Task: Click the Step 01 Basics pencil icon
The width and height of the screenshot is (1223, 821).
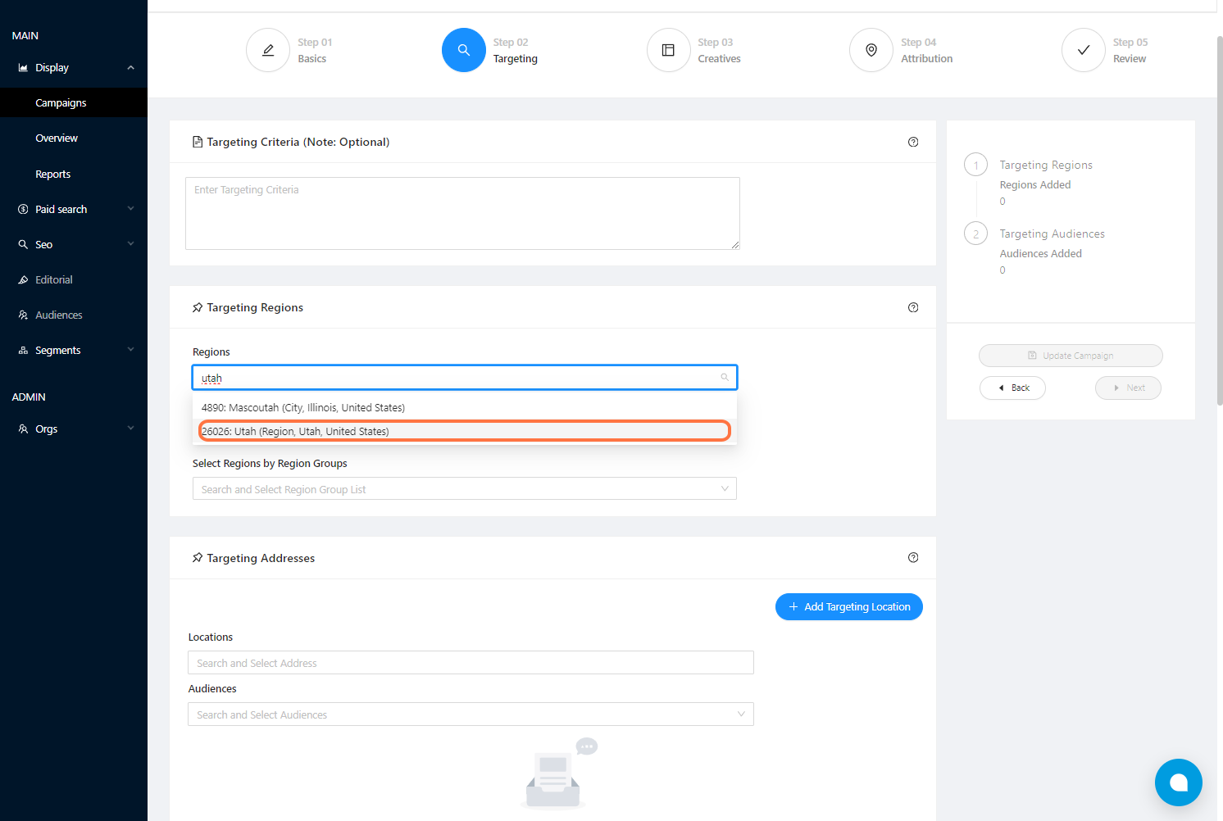Action: click(268, 50)
